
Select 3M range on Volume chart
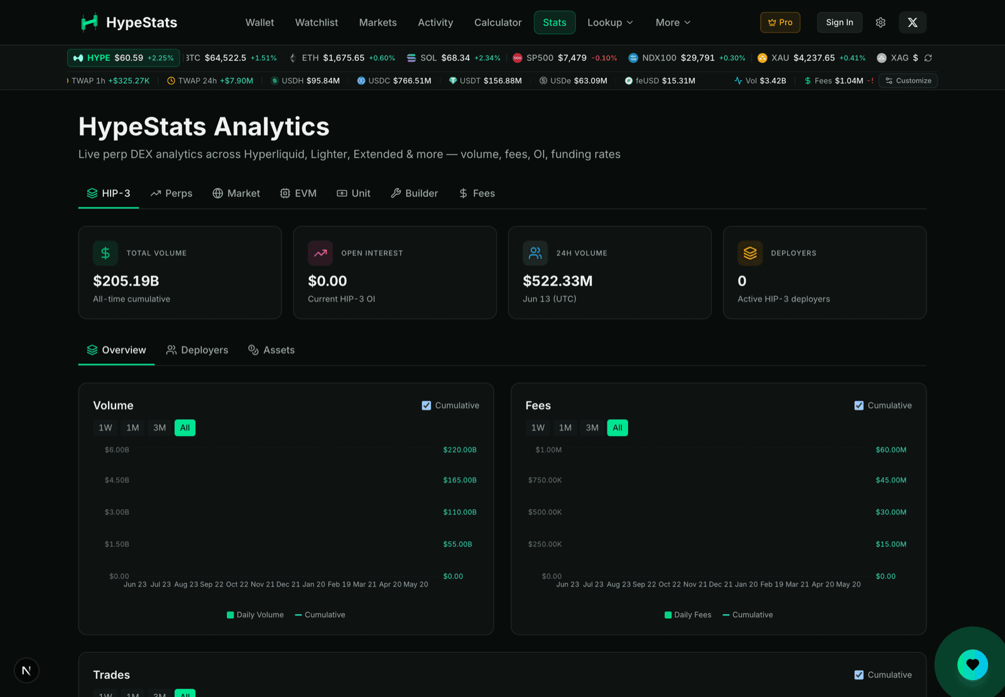[160, 428]
